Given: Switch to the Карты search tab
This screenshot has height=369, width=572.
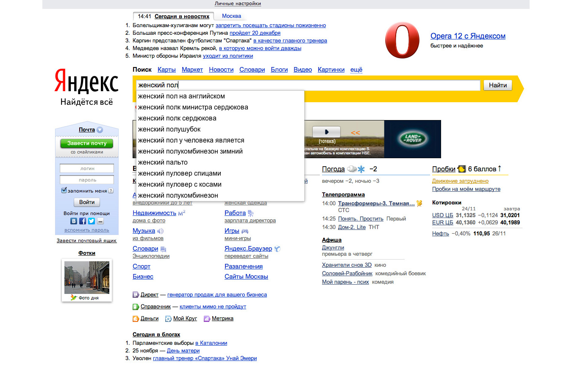Looking at the screenshot, I should 167,70.
